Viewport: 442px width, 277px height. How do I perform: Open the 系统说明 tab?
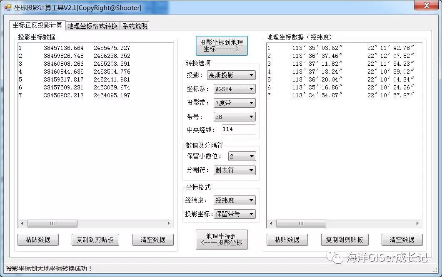[x=135, y=25]
